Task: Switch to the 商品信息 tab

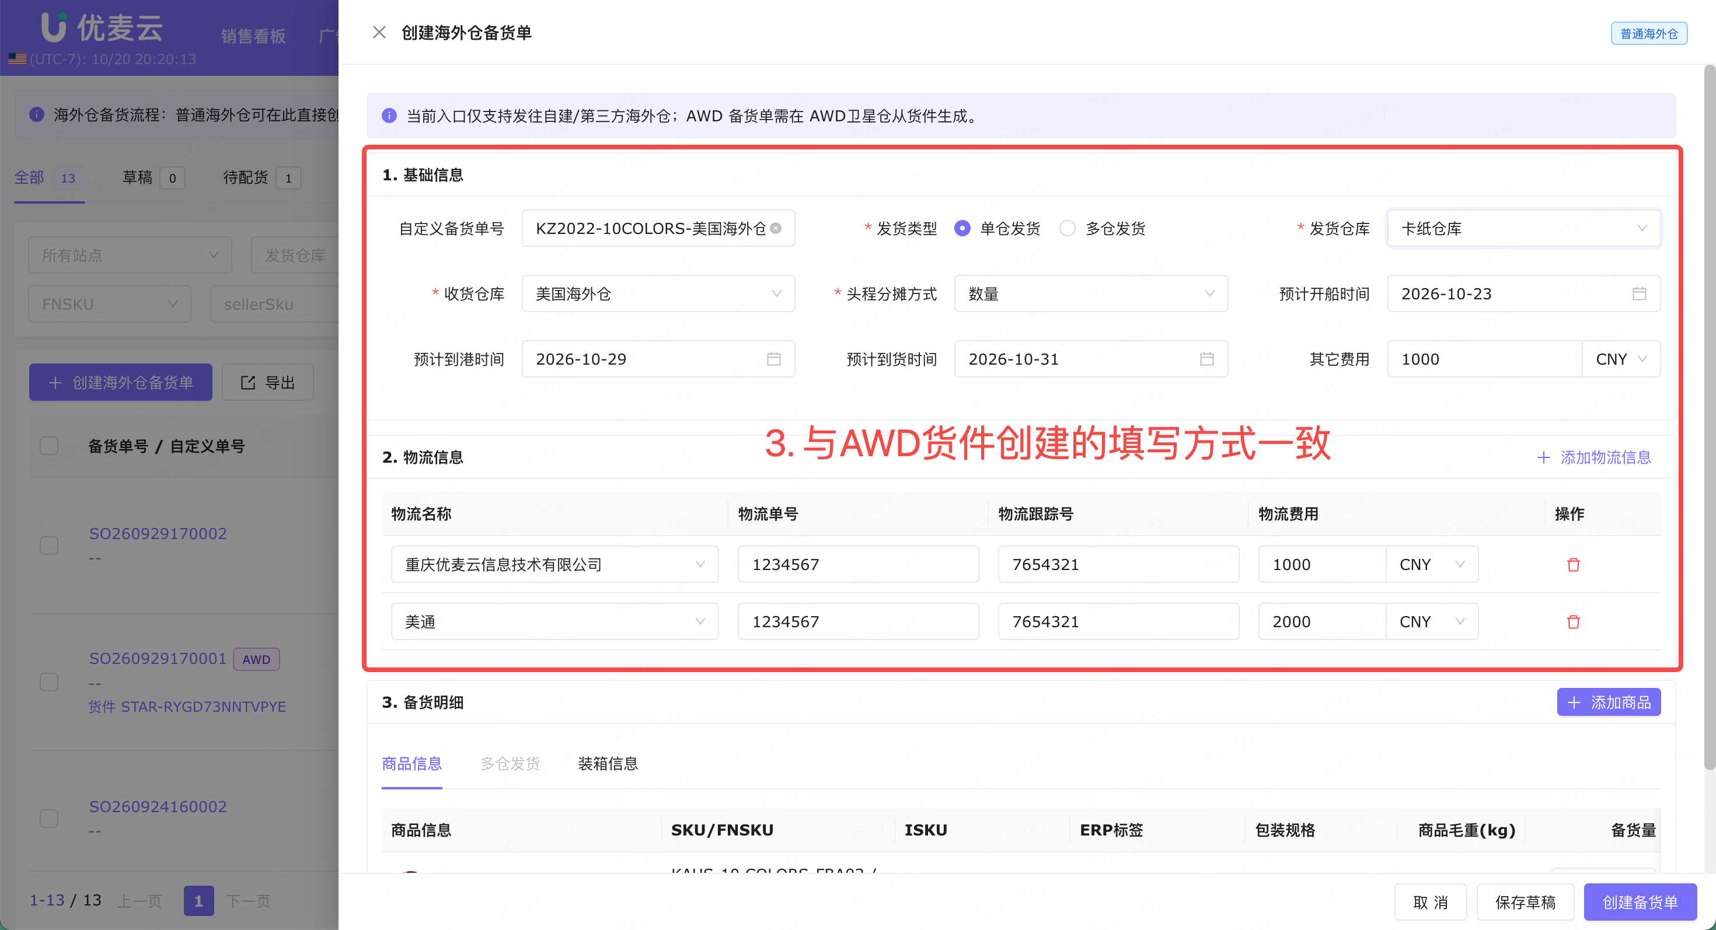Action: pyautogui.click(x=411, y=764)
